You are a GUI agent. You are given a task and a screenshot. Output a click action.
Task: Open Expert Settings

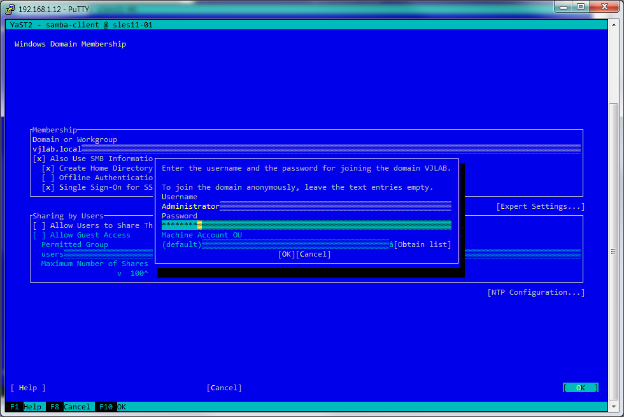tap(540, 206)
